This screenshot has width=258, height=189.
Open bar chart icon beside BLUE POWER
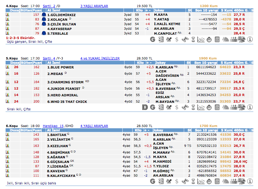click(x=7, y=67)
